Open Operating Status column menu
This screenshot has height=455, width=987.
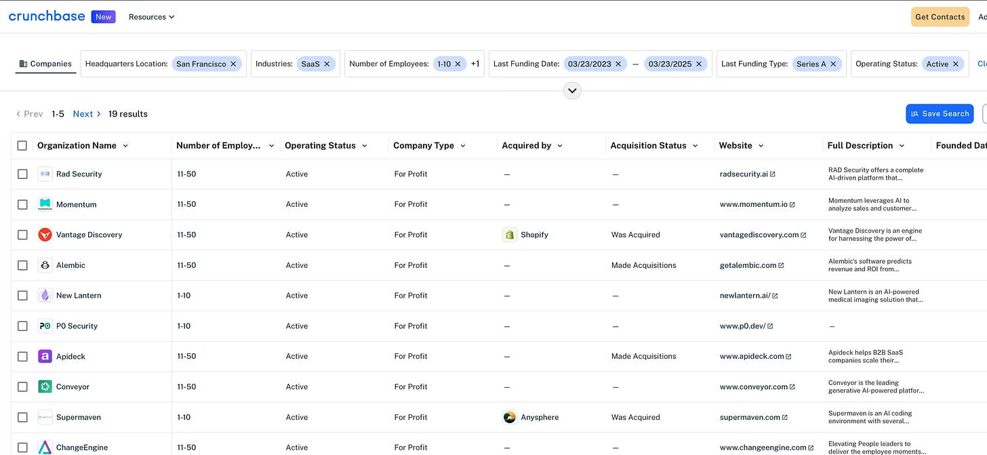point(365,146)
